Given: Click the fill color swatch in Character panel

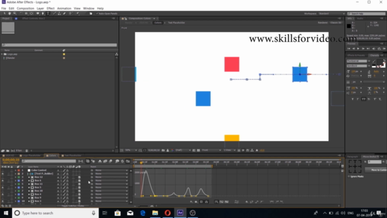Looking at the screenshot, I should pyautogui.click(x=380, y=62).
